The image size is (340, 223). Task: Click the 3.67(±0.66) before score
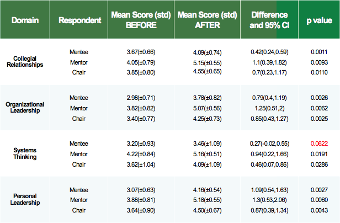[x=141, y=52]
